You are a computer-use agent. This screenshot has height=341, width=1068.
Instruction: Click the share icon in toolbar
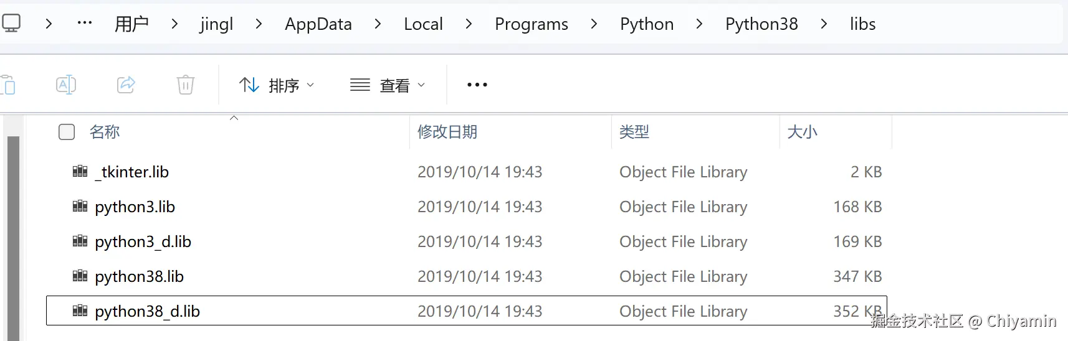[126, 85]
